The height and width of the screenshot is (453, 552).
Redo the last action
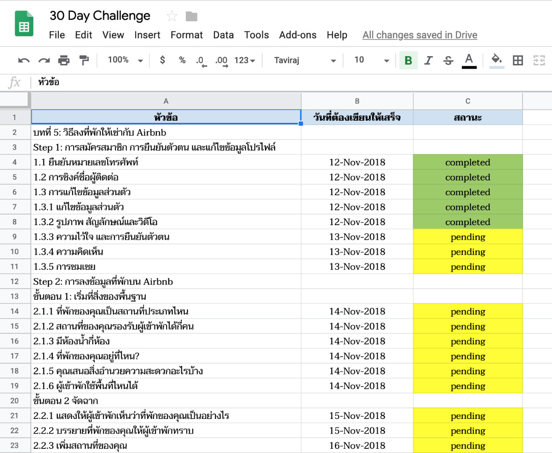[x=44, y=60]
